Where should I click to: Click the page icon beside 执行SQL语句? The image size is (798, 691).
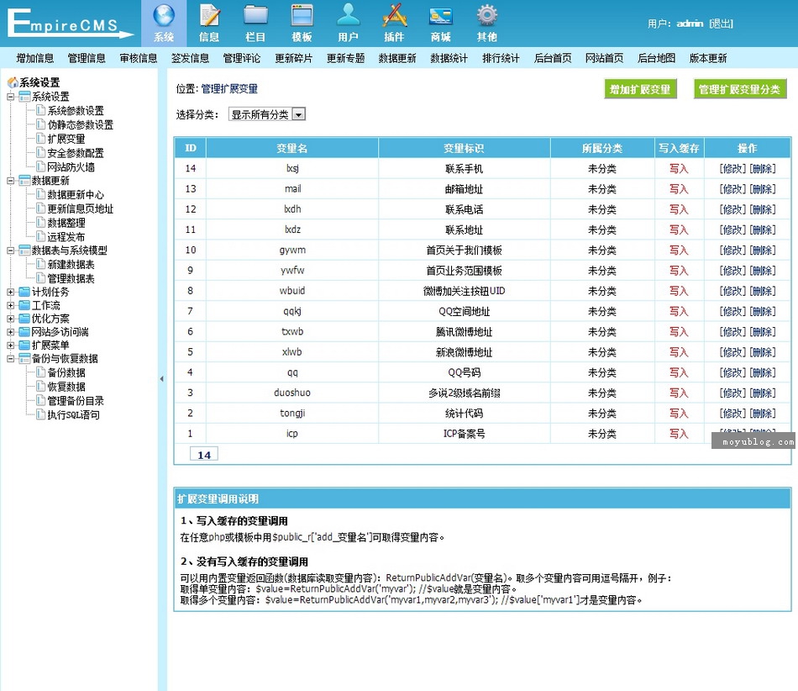(x=40, y=414)
